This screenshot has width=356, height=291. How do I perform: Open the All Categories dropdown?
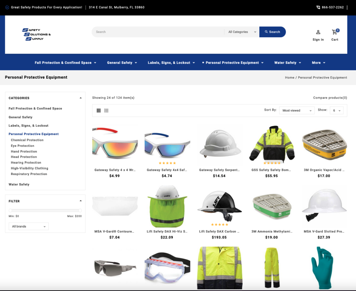[x=242, y=32]
